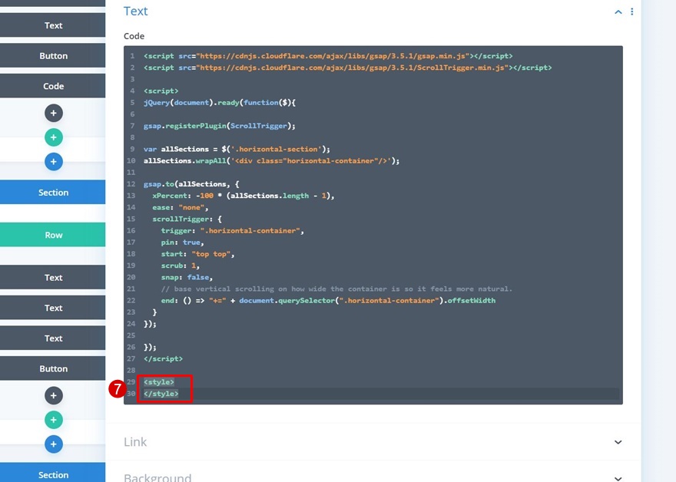Click the closing </style> tag on line 30

click(x=161, y=393)
